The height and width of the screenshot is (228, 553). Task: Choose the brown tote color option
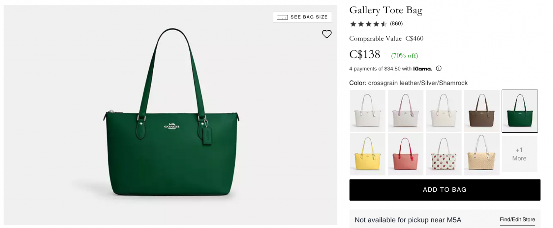[x=482, y=111]
